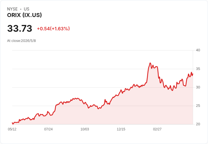Click the +0.54(+1.63%) price change
The height and width of the screenshot is (144, 208).
53,29
